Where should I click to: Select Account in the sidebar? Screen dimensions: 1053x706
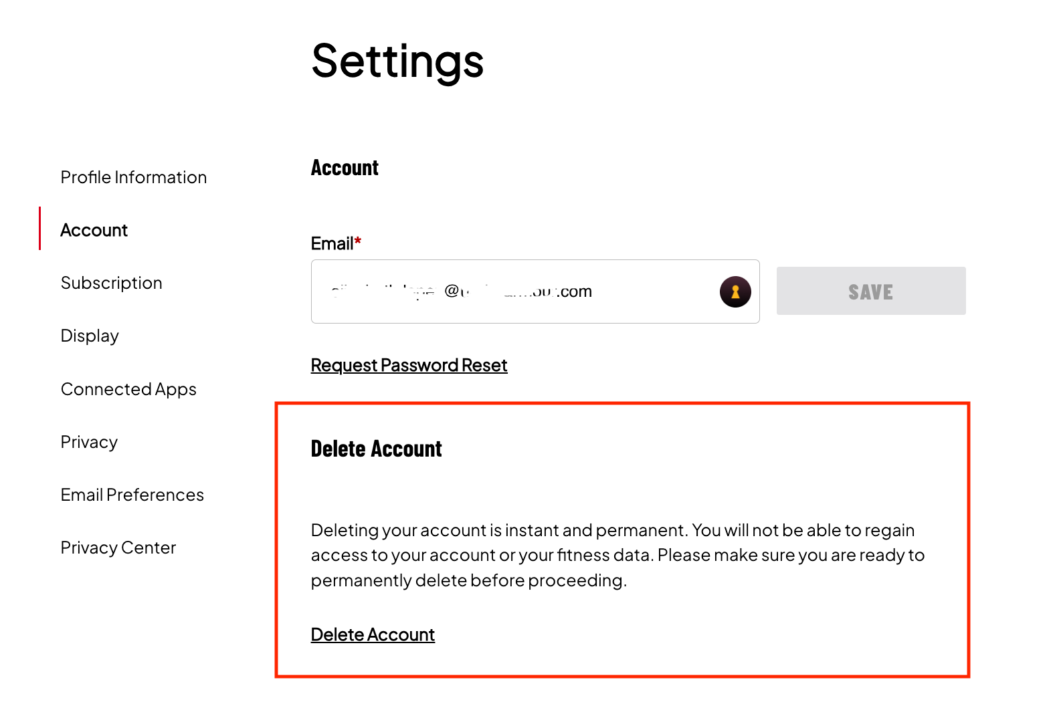tap(94, 230)
